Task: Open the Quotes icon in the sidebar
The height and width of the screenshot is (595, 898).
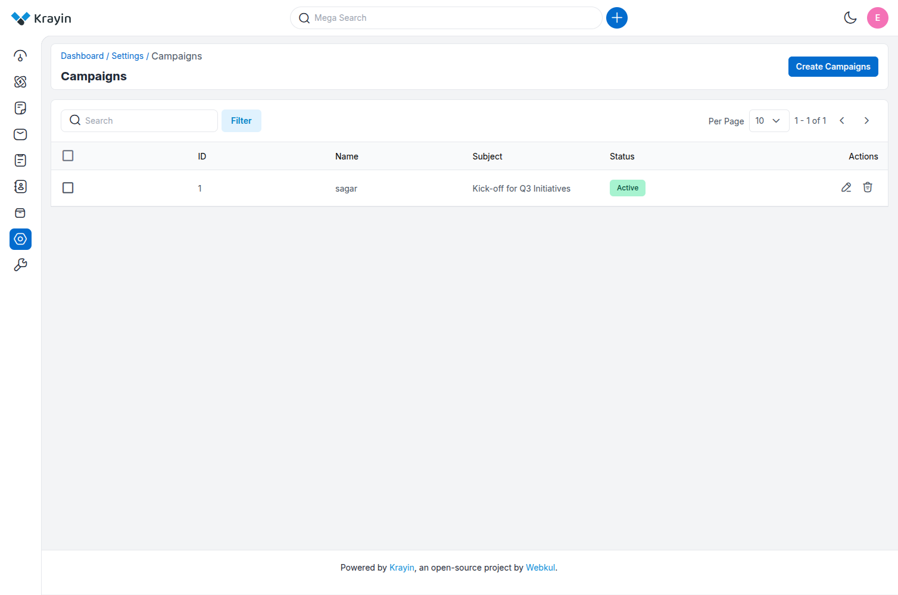Action: click(20, 108)
